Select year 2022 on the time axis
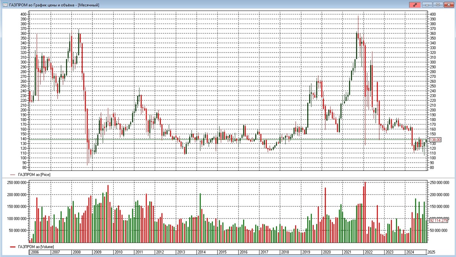The width and height of the screenshot is (456, 257). pos(368,252)
